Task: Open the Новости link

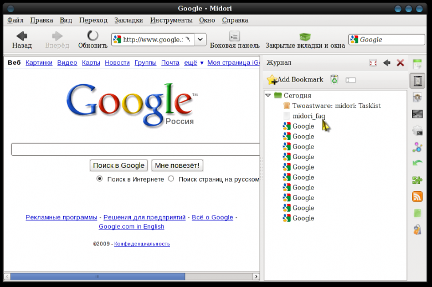Action: coord(117,63)
